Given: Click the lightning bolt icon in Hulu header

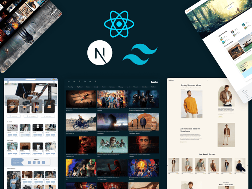Looking at the screenshot, I should (x=74, y=81).
